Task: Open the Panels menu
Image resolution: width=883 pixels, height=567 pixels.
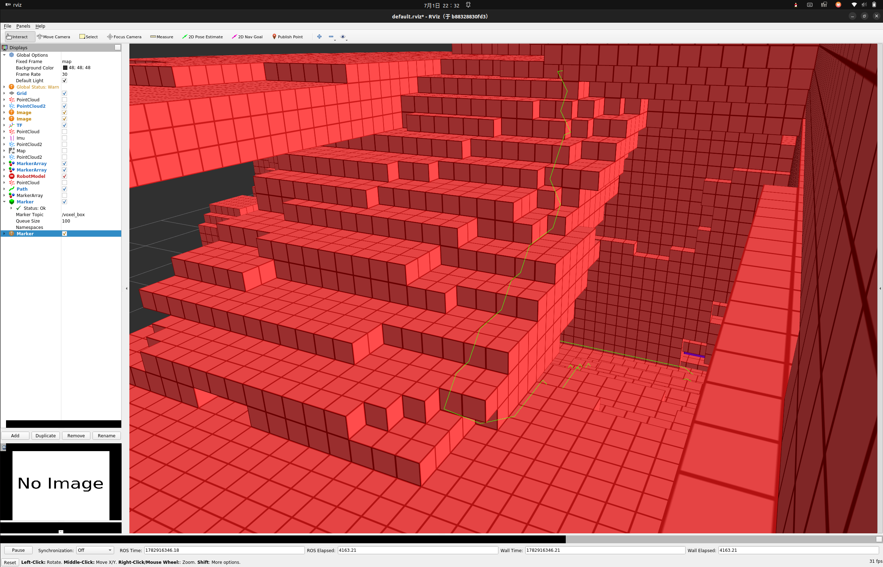Action: pos(23,26)
